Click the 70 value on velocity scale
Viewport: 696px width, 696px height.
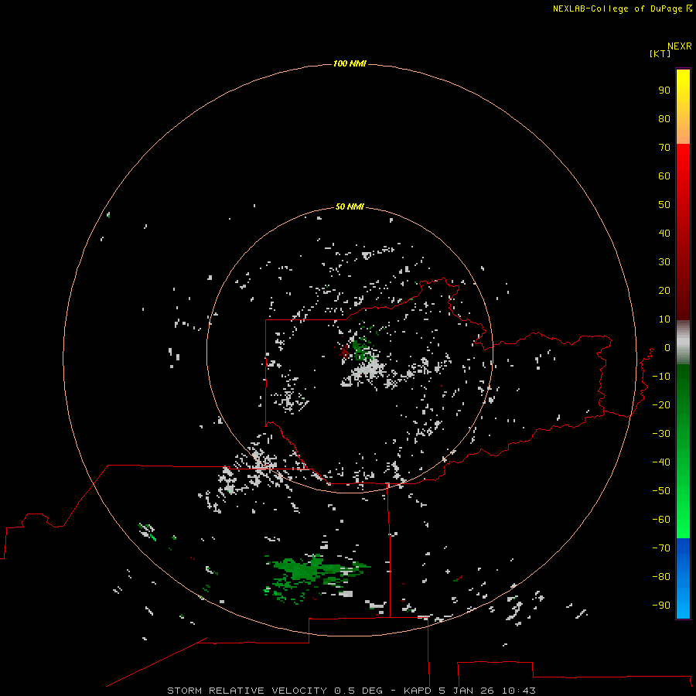click(664, 148)
